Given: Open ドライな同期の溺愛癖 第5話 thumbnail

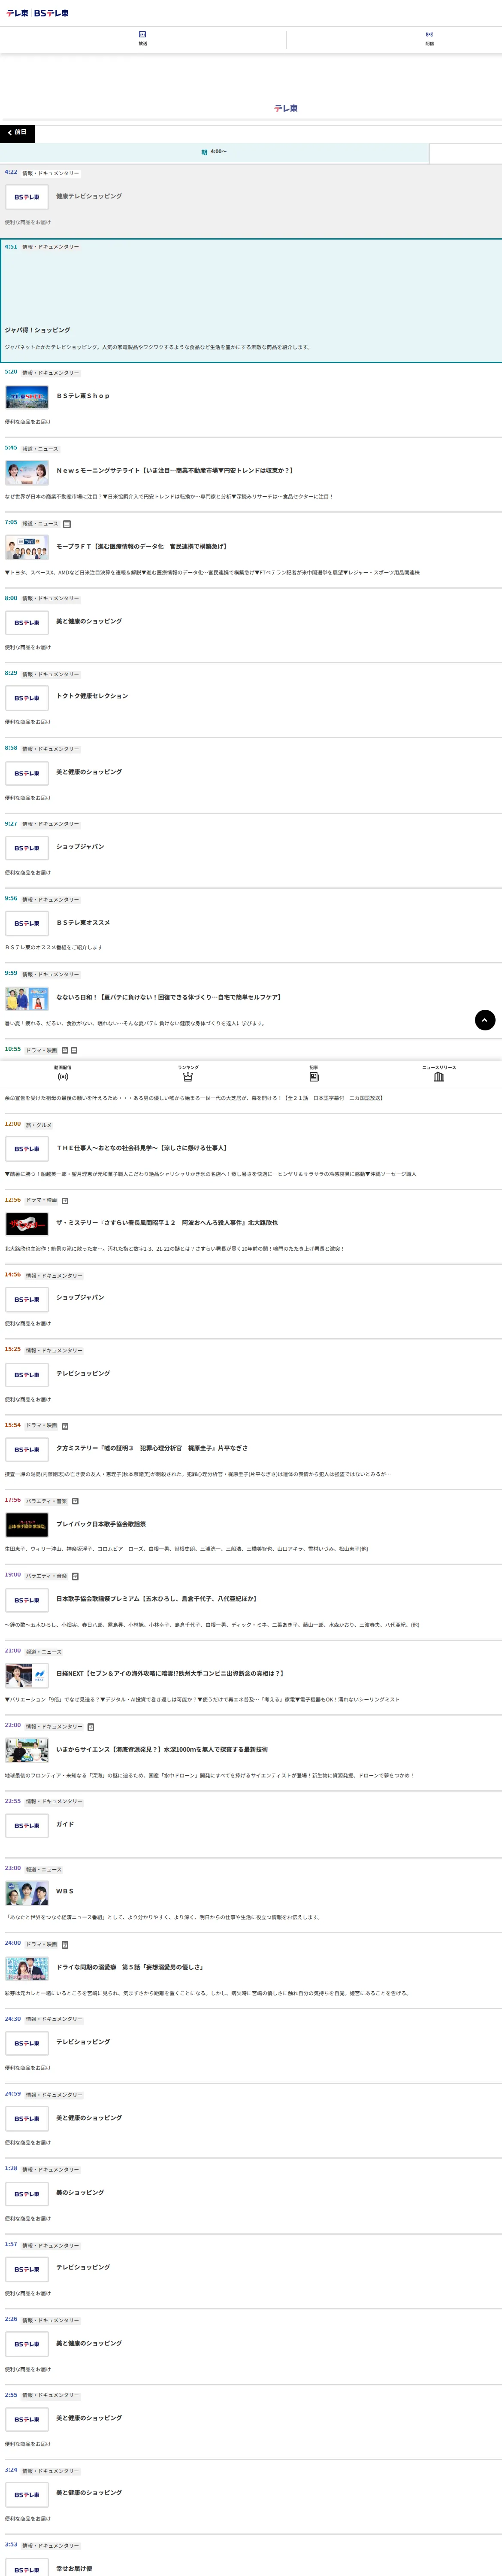Looking at the screenshot, I should click(x=27, y=1968).
